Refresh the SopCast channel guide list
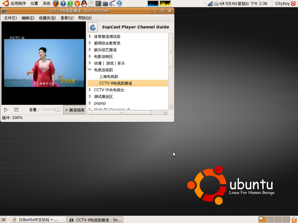This screenshot has width=298, height=223. point(93,27)
